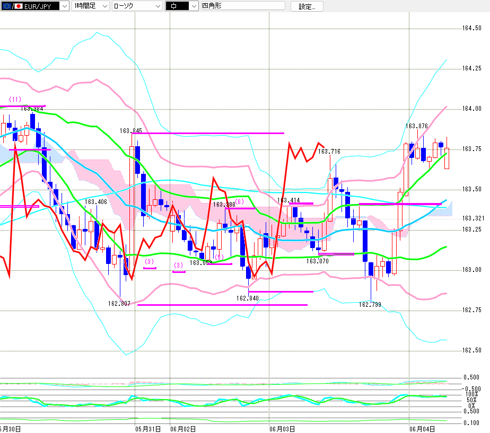Open the EUR/JPY currency pair dropdown
This screenshot has height=433, width=490.
[x=34, y=6]
